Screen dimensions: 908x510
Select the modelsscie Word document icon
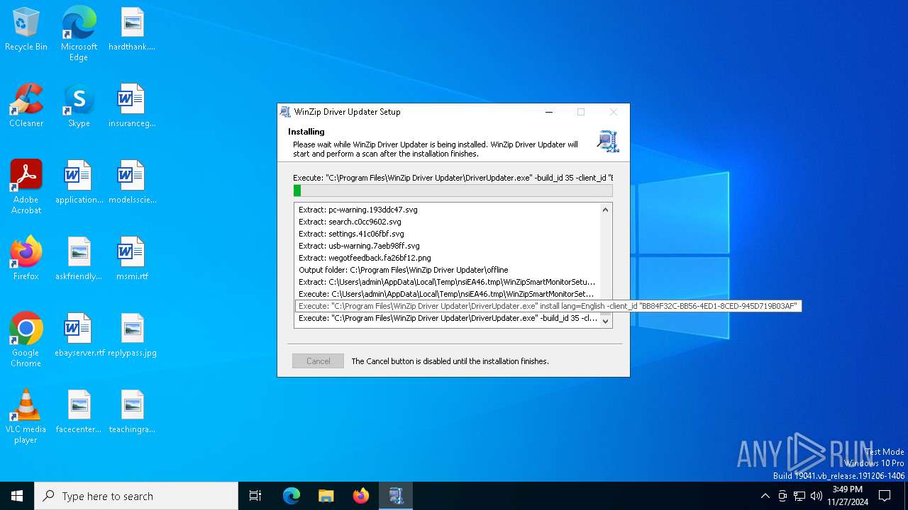[132, 182]
